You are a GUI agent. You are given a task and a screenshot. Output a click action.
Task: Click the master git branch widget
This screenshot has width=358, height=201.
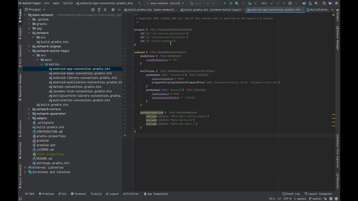coord(315,199)
